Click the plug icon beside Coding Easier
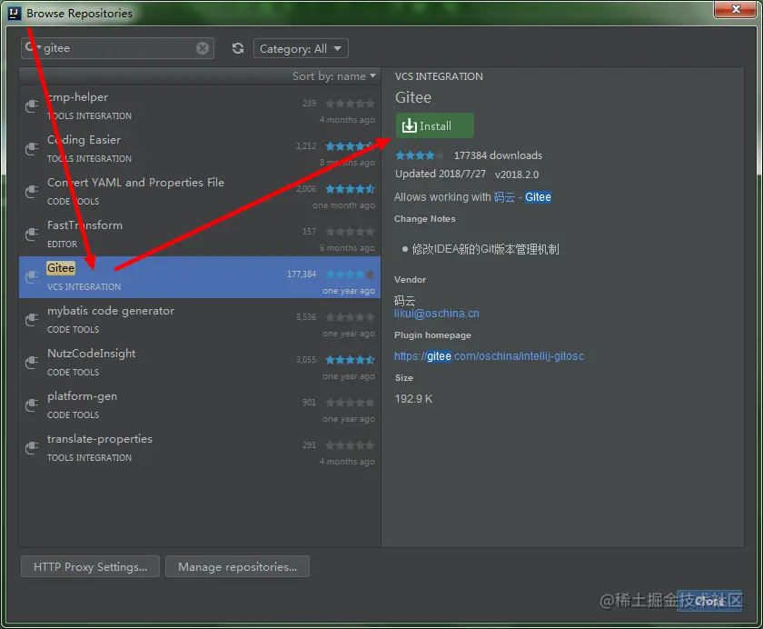Viewport: 763px width, 629px height. [x=32, y=148]
